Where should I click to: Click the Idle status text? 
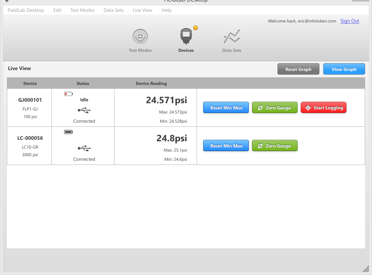(84, 100)
